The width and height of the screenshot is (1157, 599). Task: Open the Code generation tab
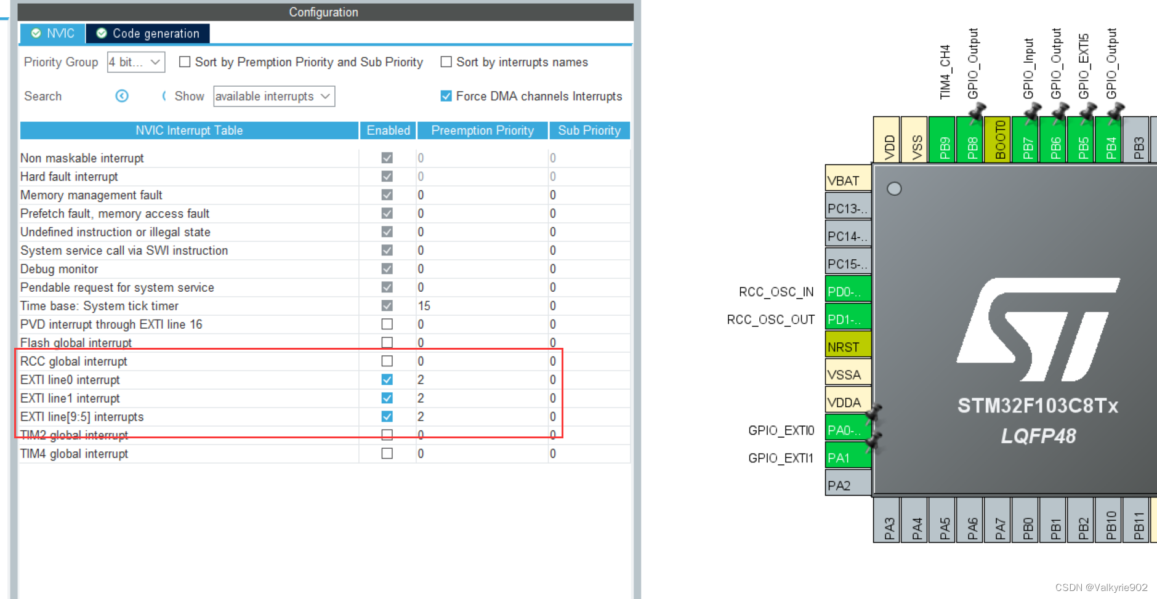(x=148, y=33)
